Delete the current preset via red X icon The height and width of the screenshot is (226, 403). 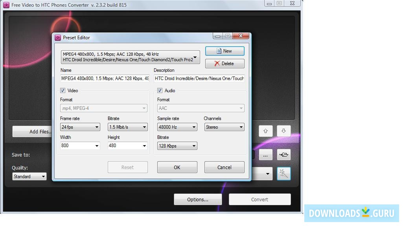pyautogui.click(x=225, y=63)
